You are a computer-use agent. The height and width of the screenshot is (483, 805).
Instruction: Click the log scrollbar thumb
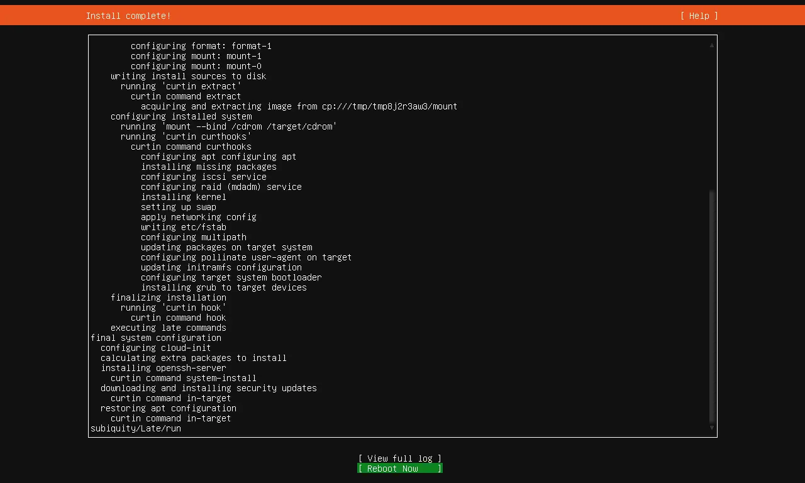pos(712,306)
